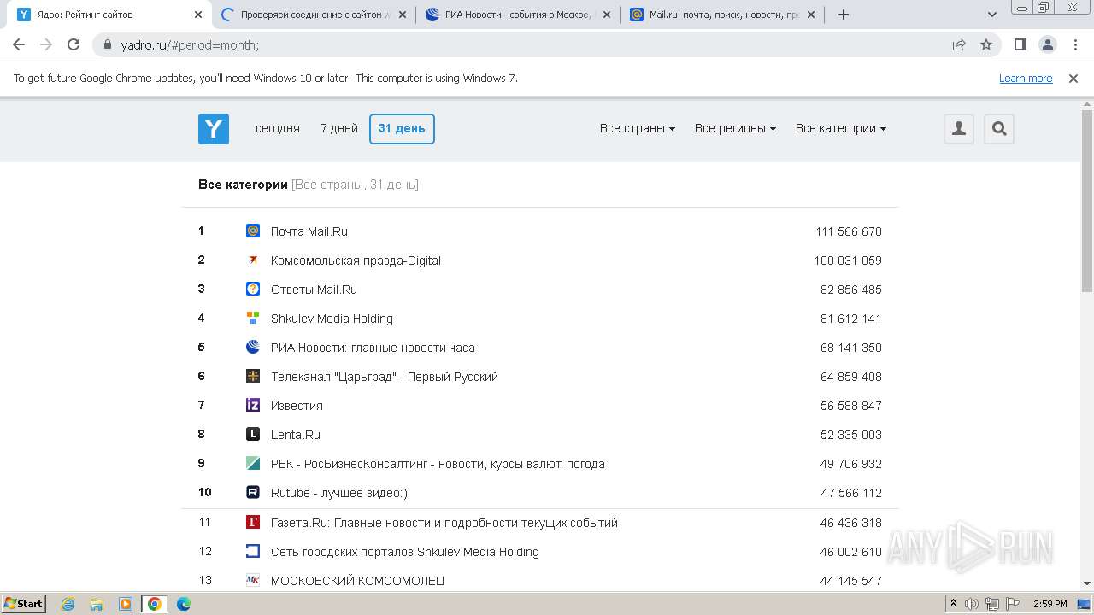Close the Ядро: Рейтинг сайтов tab
The height and width of the screenshot is (615, 1094).
point(198,15)
